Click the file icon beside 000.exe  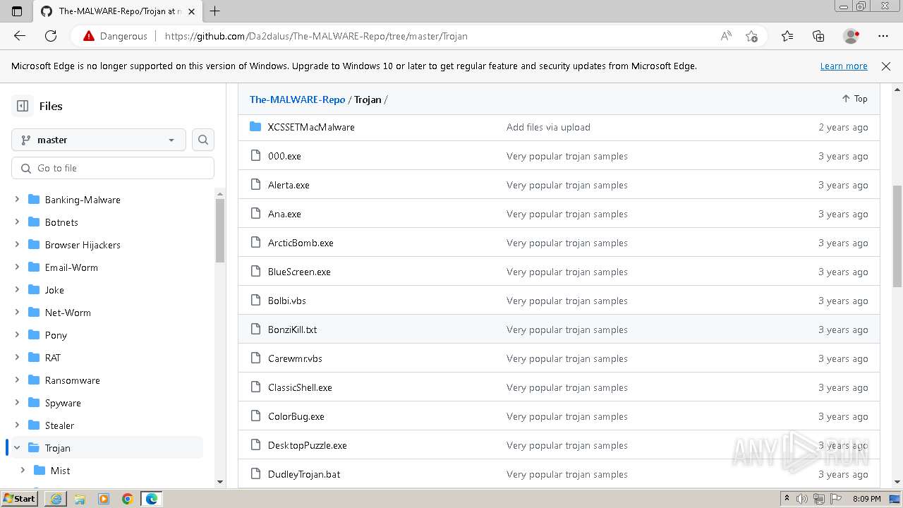click(255, 156)
